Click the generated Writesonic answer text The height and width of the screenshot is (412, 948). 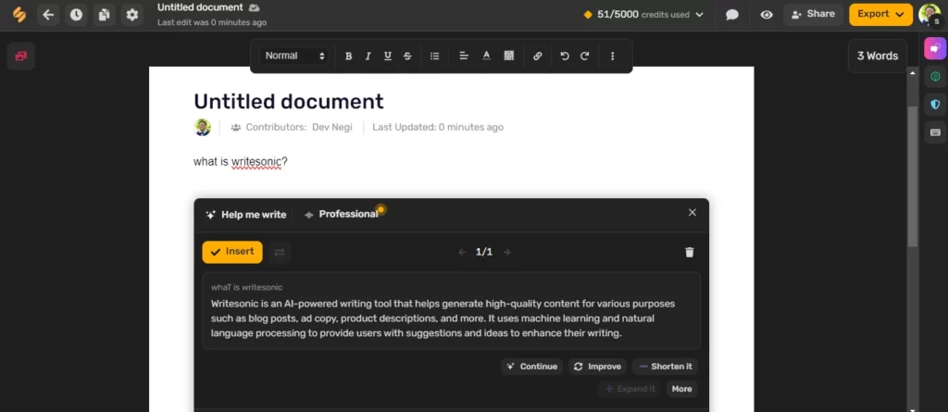tap(443, 318)
